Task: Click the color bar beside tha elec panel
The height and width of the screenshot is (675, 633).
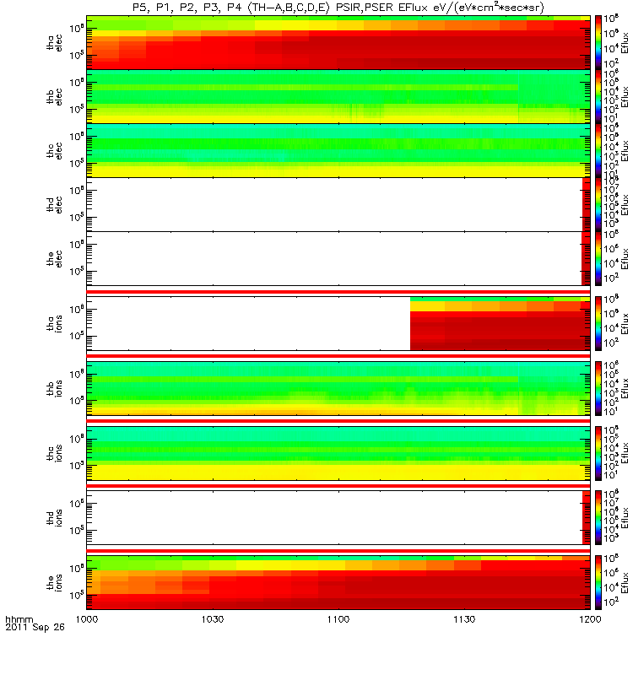Action: 598,43
